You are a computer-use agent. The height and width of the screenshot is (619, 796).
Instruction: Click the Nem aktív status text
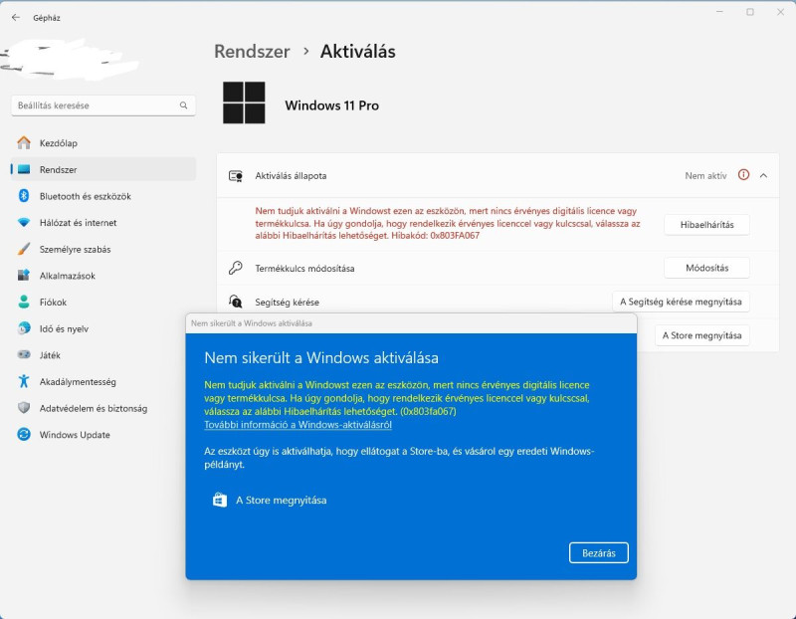point(705,176)
